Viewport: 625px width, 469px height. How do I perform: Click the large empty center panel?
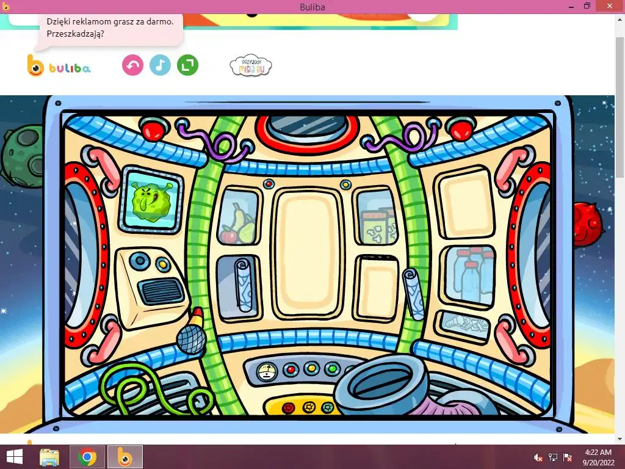coord(308,252)
